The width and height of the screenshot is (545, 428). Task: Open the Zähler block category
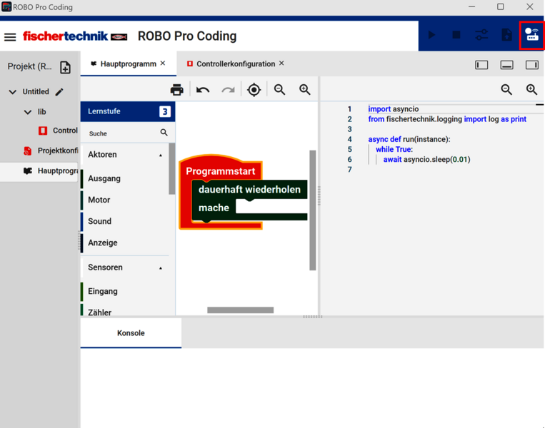coord(124,311)
